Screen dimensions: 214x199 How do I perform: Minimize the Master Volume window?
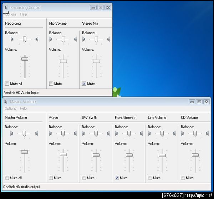click(x=192, y=102)
